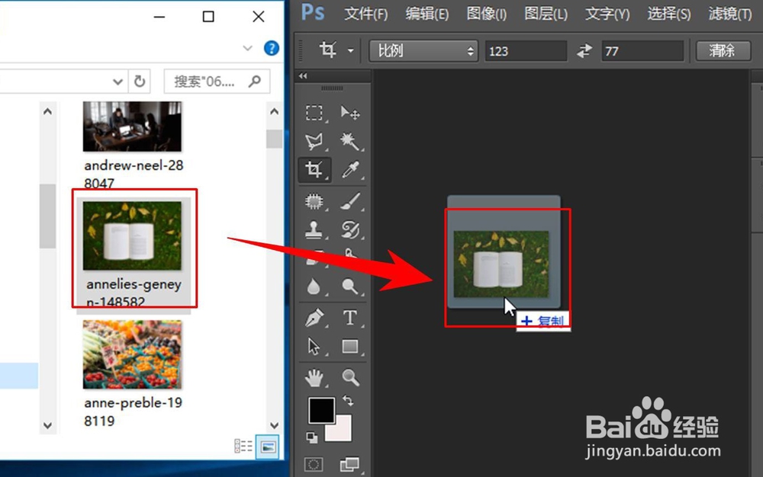
Task: Click navigation pane scrollbar up arrow
Action: [47, 112]
